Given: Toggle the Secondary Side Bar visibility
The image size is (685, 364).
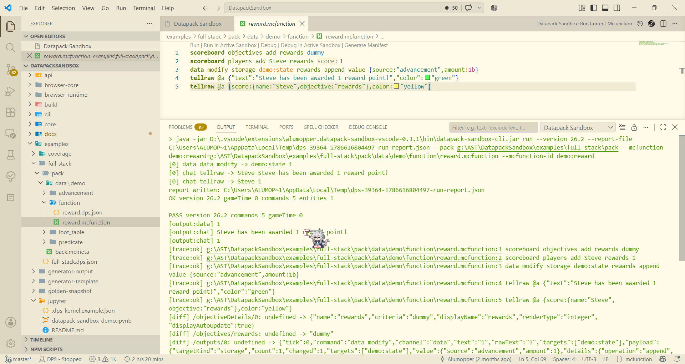Looking at the screenshot, I should (x=616, y=8).
